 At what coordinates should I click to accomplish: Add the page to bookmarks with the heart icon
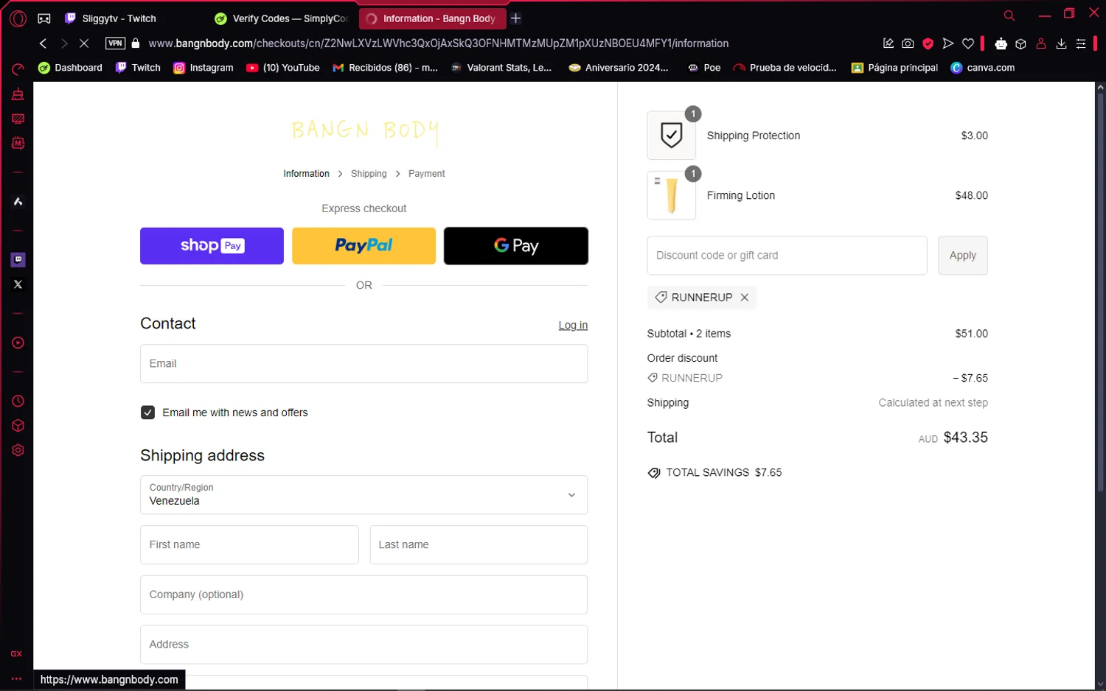click(968, 43)
